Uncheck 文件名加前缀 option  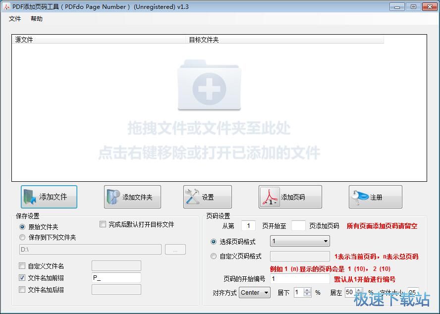22,277
